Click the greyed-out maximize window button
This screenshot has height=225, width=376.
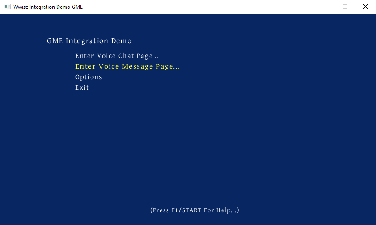pyautogui.click(x=345, y=7)
